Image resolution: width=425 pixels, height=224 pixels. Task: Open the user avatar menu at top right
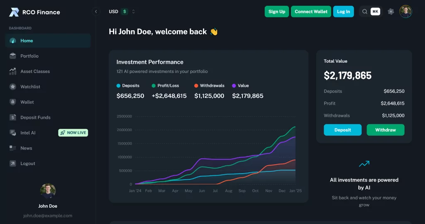pos(405,12)
